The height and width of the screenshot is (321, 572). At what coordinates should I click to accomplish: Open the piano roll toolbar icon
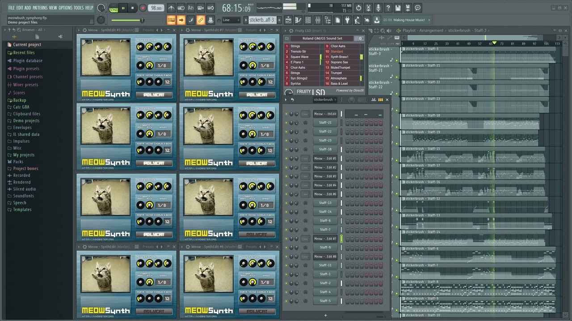298,20
